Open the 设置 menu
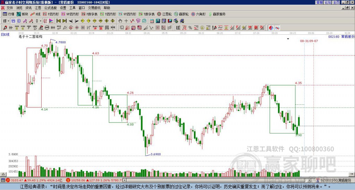The image size is (355, 190). click(x=63, y=8)
